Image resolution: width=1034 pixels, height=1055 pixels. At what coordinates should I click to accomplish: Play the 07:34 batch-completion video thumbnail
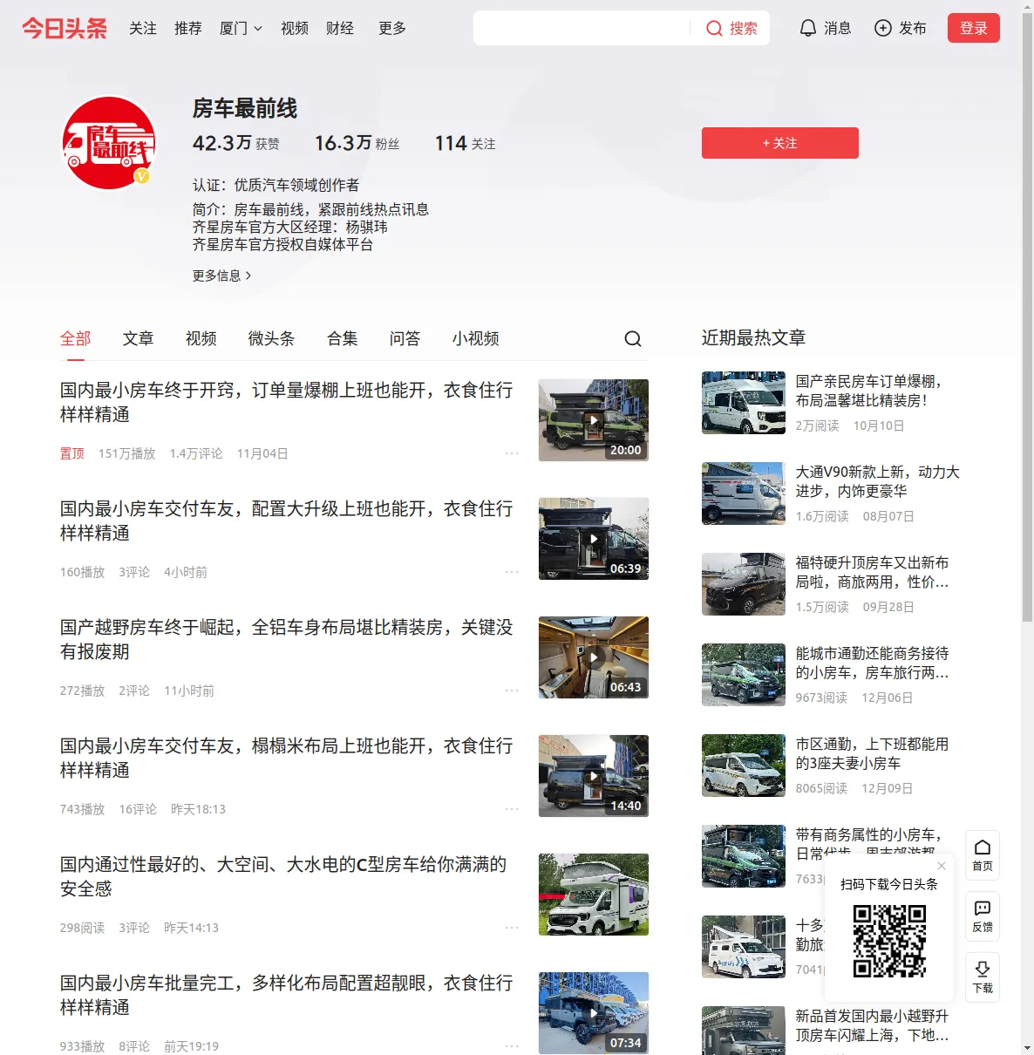594,1013
